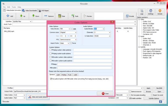Image resolution: width=168 pixels, height=106 pixels.
Task: Open the Audio Codec dropdown
Action: [19, 98]
